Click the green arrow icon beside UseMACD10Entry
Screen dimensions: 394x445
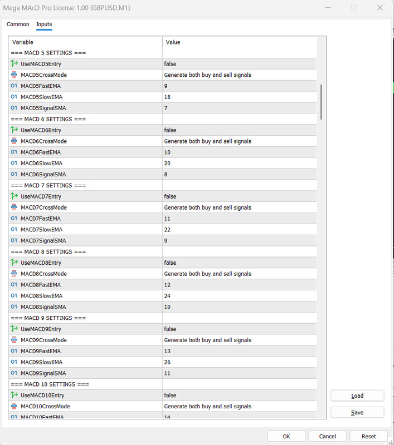click(14, 395)
